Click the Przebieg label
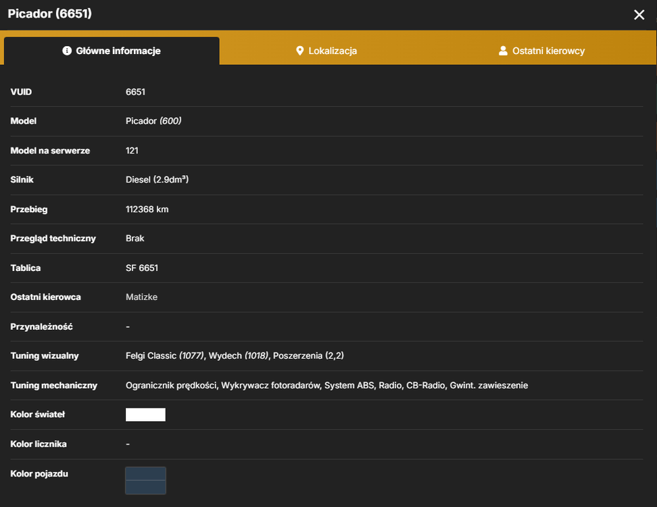 29,209
